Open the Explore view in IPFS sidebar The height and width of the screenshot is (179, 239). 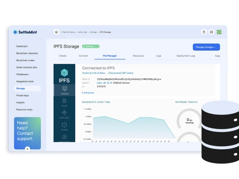pos(65,115)
